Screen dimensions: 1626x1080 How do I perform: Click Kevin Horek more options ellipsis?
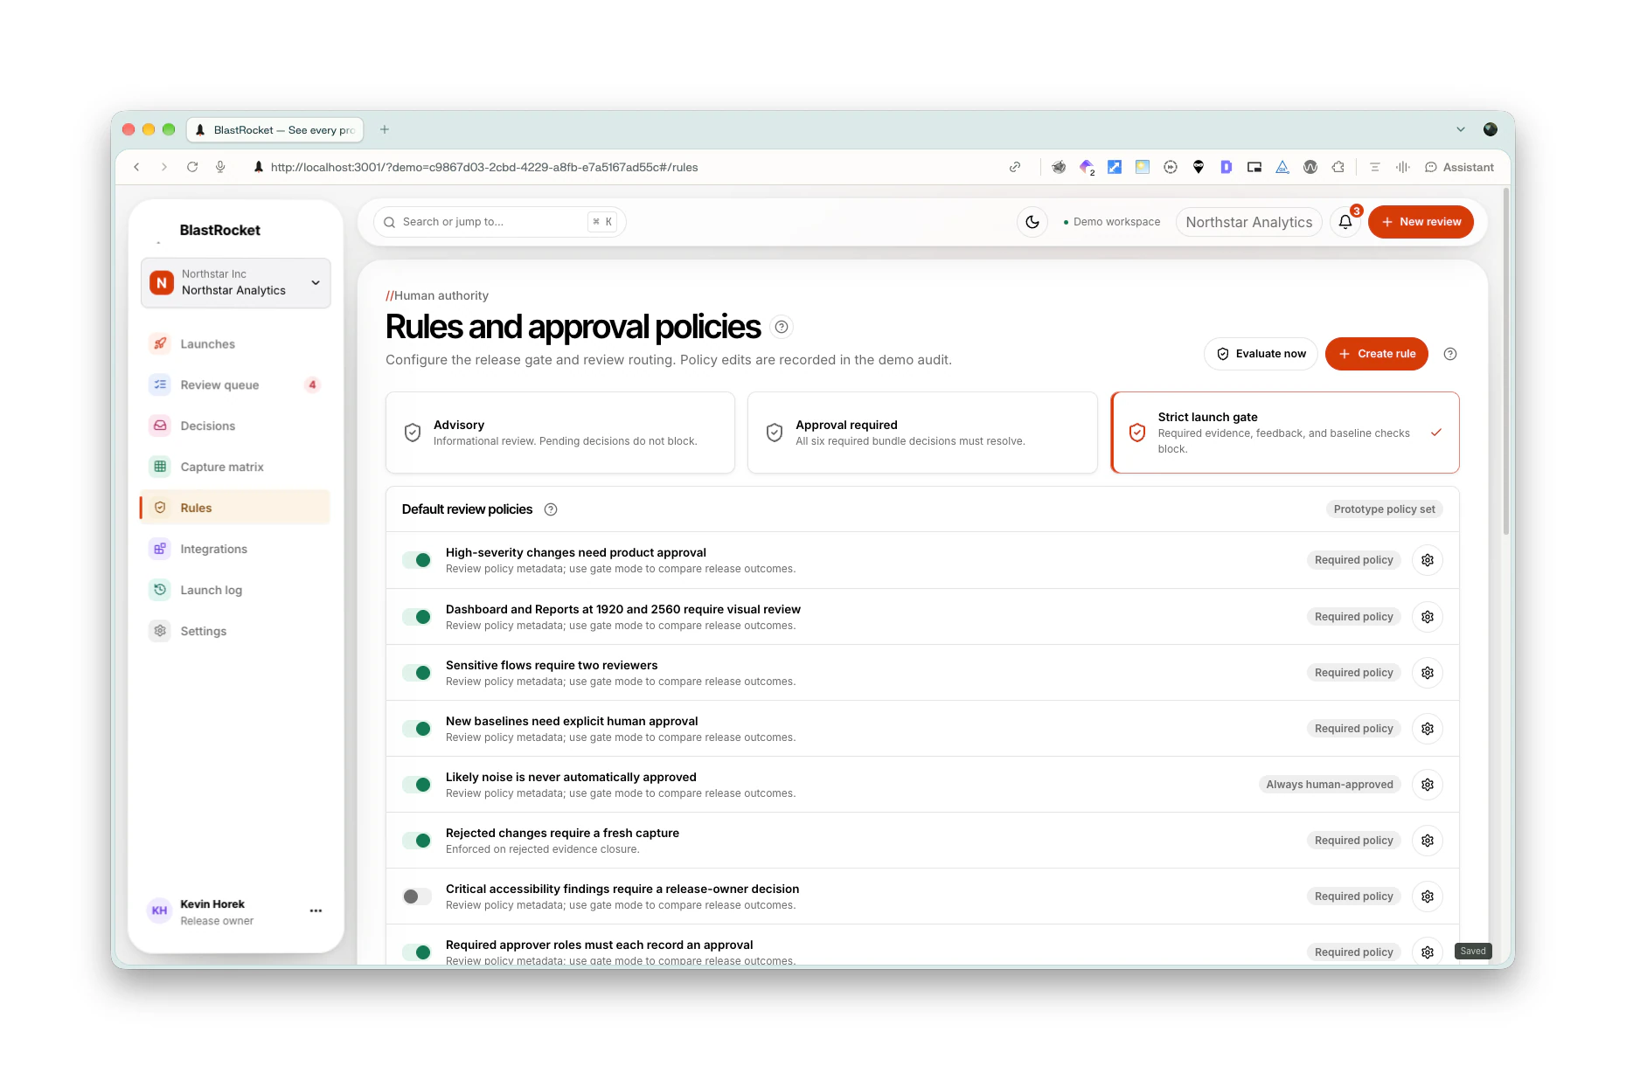click(x=316, y=910)
